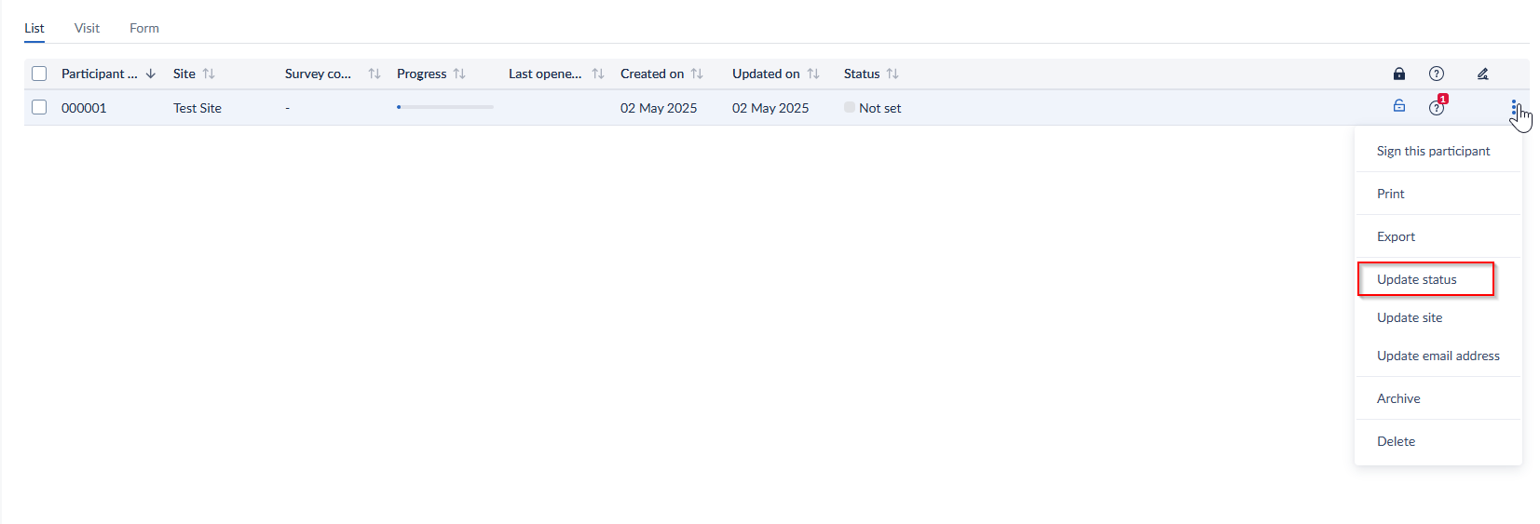Screen dimensions: 1540x524
Task: Click the signature pen icon in header
Action: pyautogui.click(x=1482, y=74)
